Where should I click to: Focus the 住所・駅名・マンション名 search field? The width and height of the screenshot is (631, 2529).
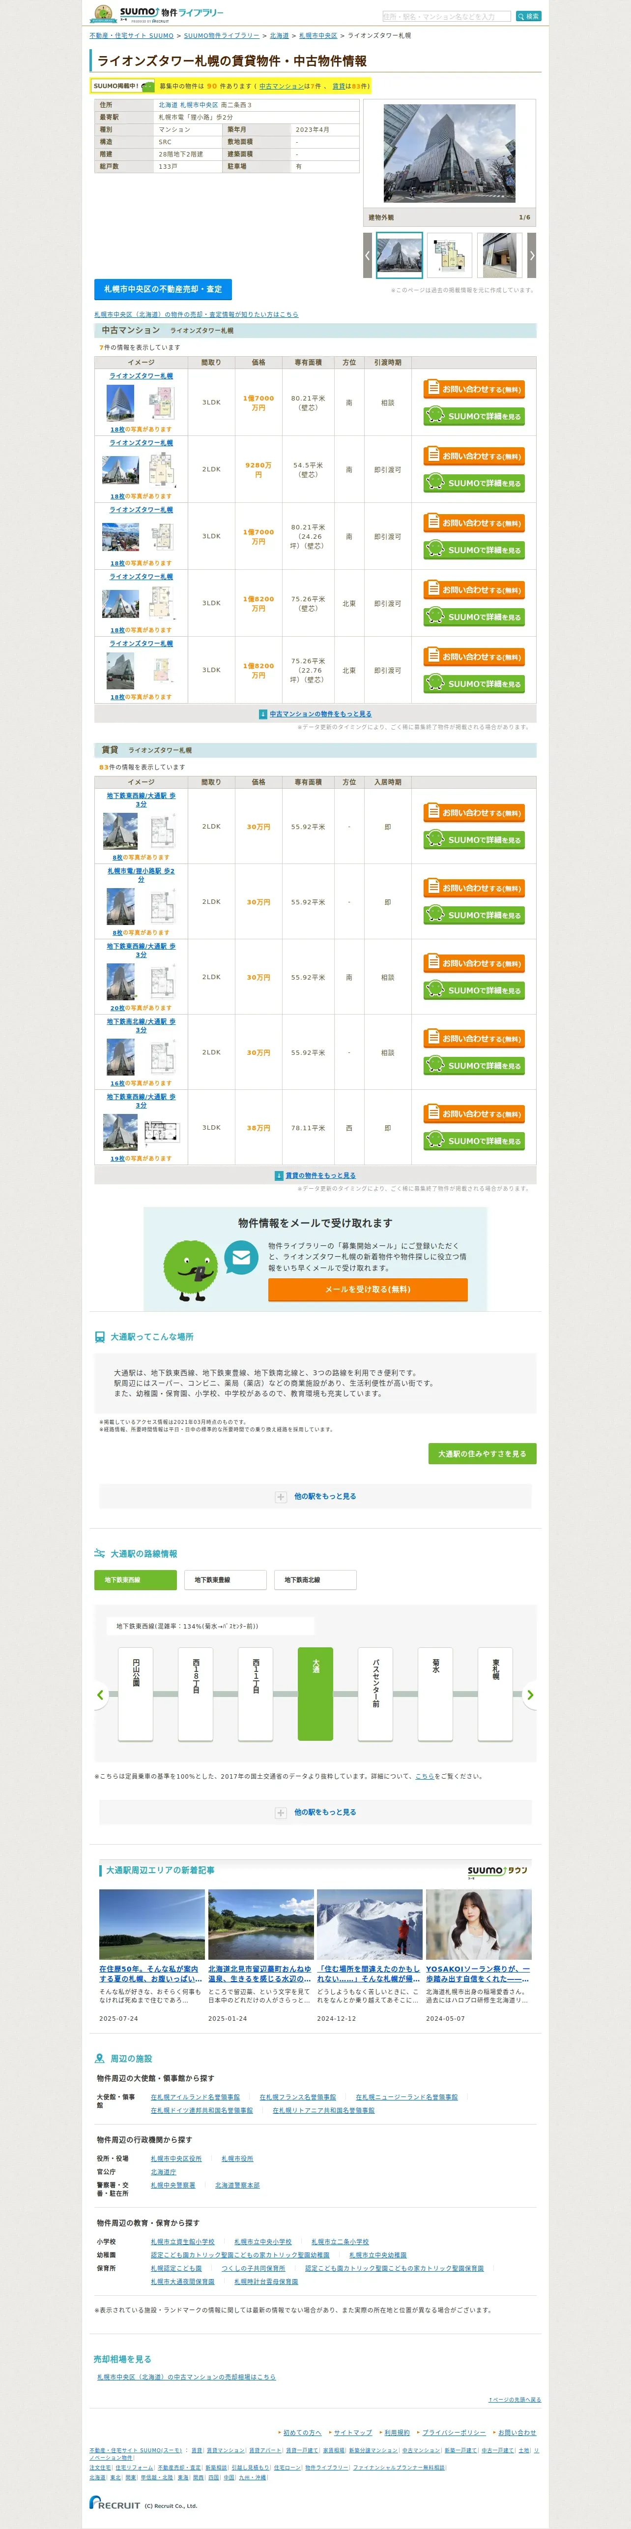point(447,17)
